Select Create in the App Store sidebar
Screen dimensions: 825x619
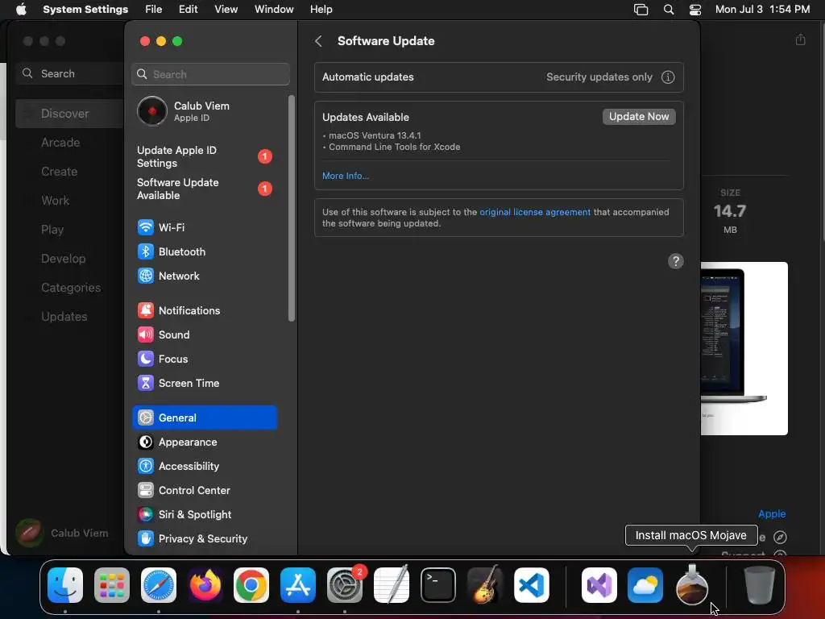(69, 172)
